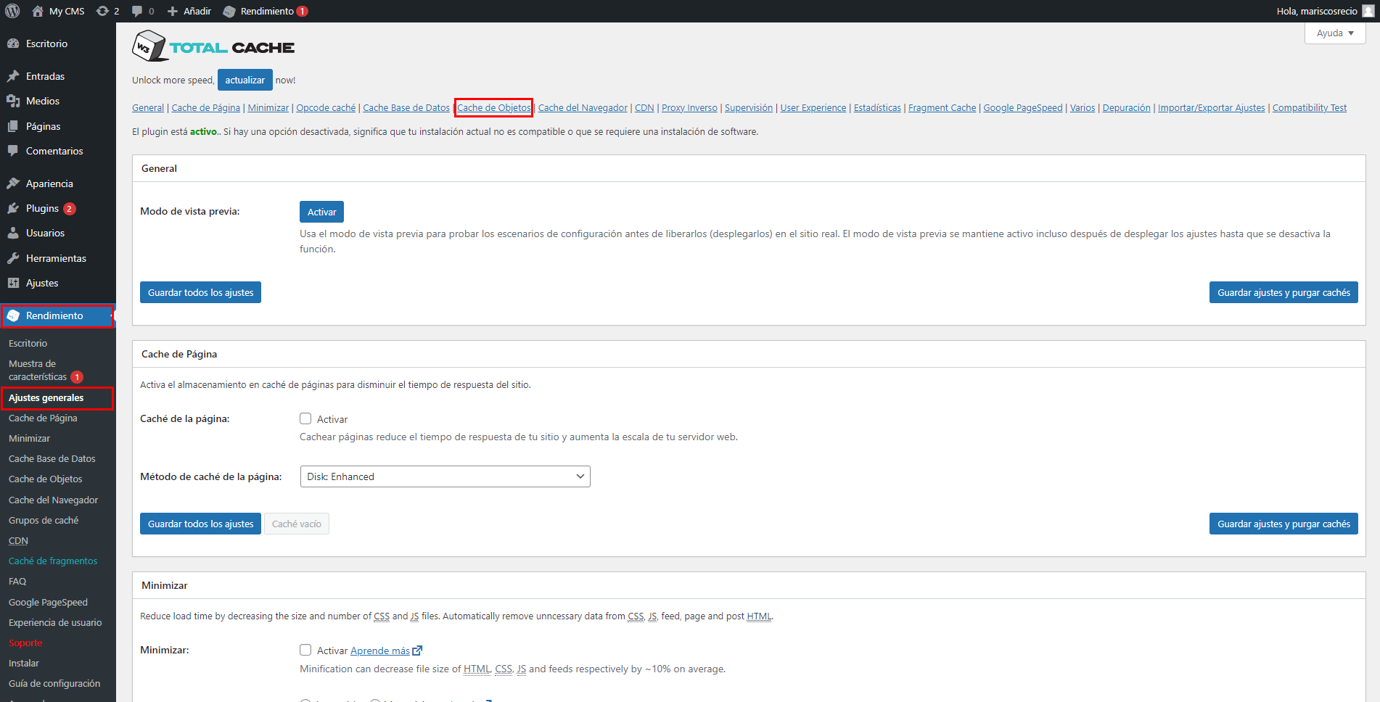The image size is (1380, 702).
Task: Open Cache de Objetos in top navigation
Action: coord(493,107)
